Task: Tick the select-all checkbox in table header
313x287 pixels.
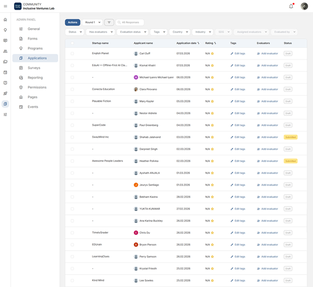Action: click(x=72, y=43)
